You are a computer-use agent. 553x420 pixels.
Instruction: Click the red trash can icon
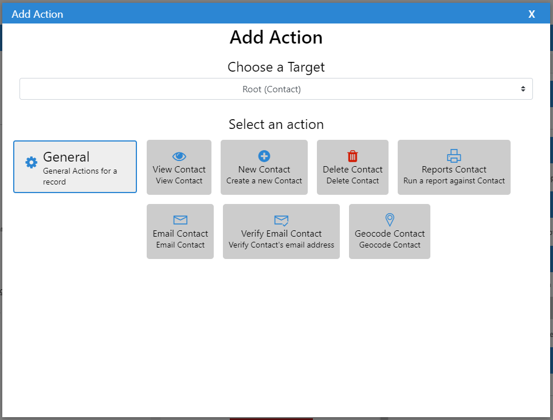point(352,156)
